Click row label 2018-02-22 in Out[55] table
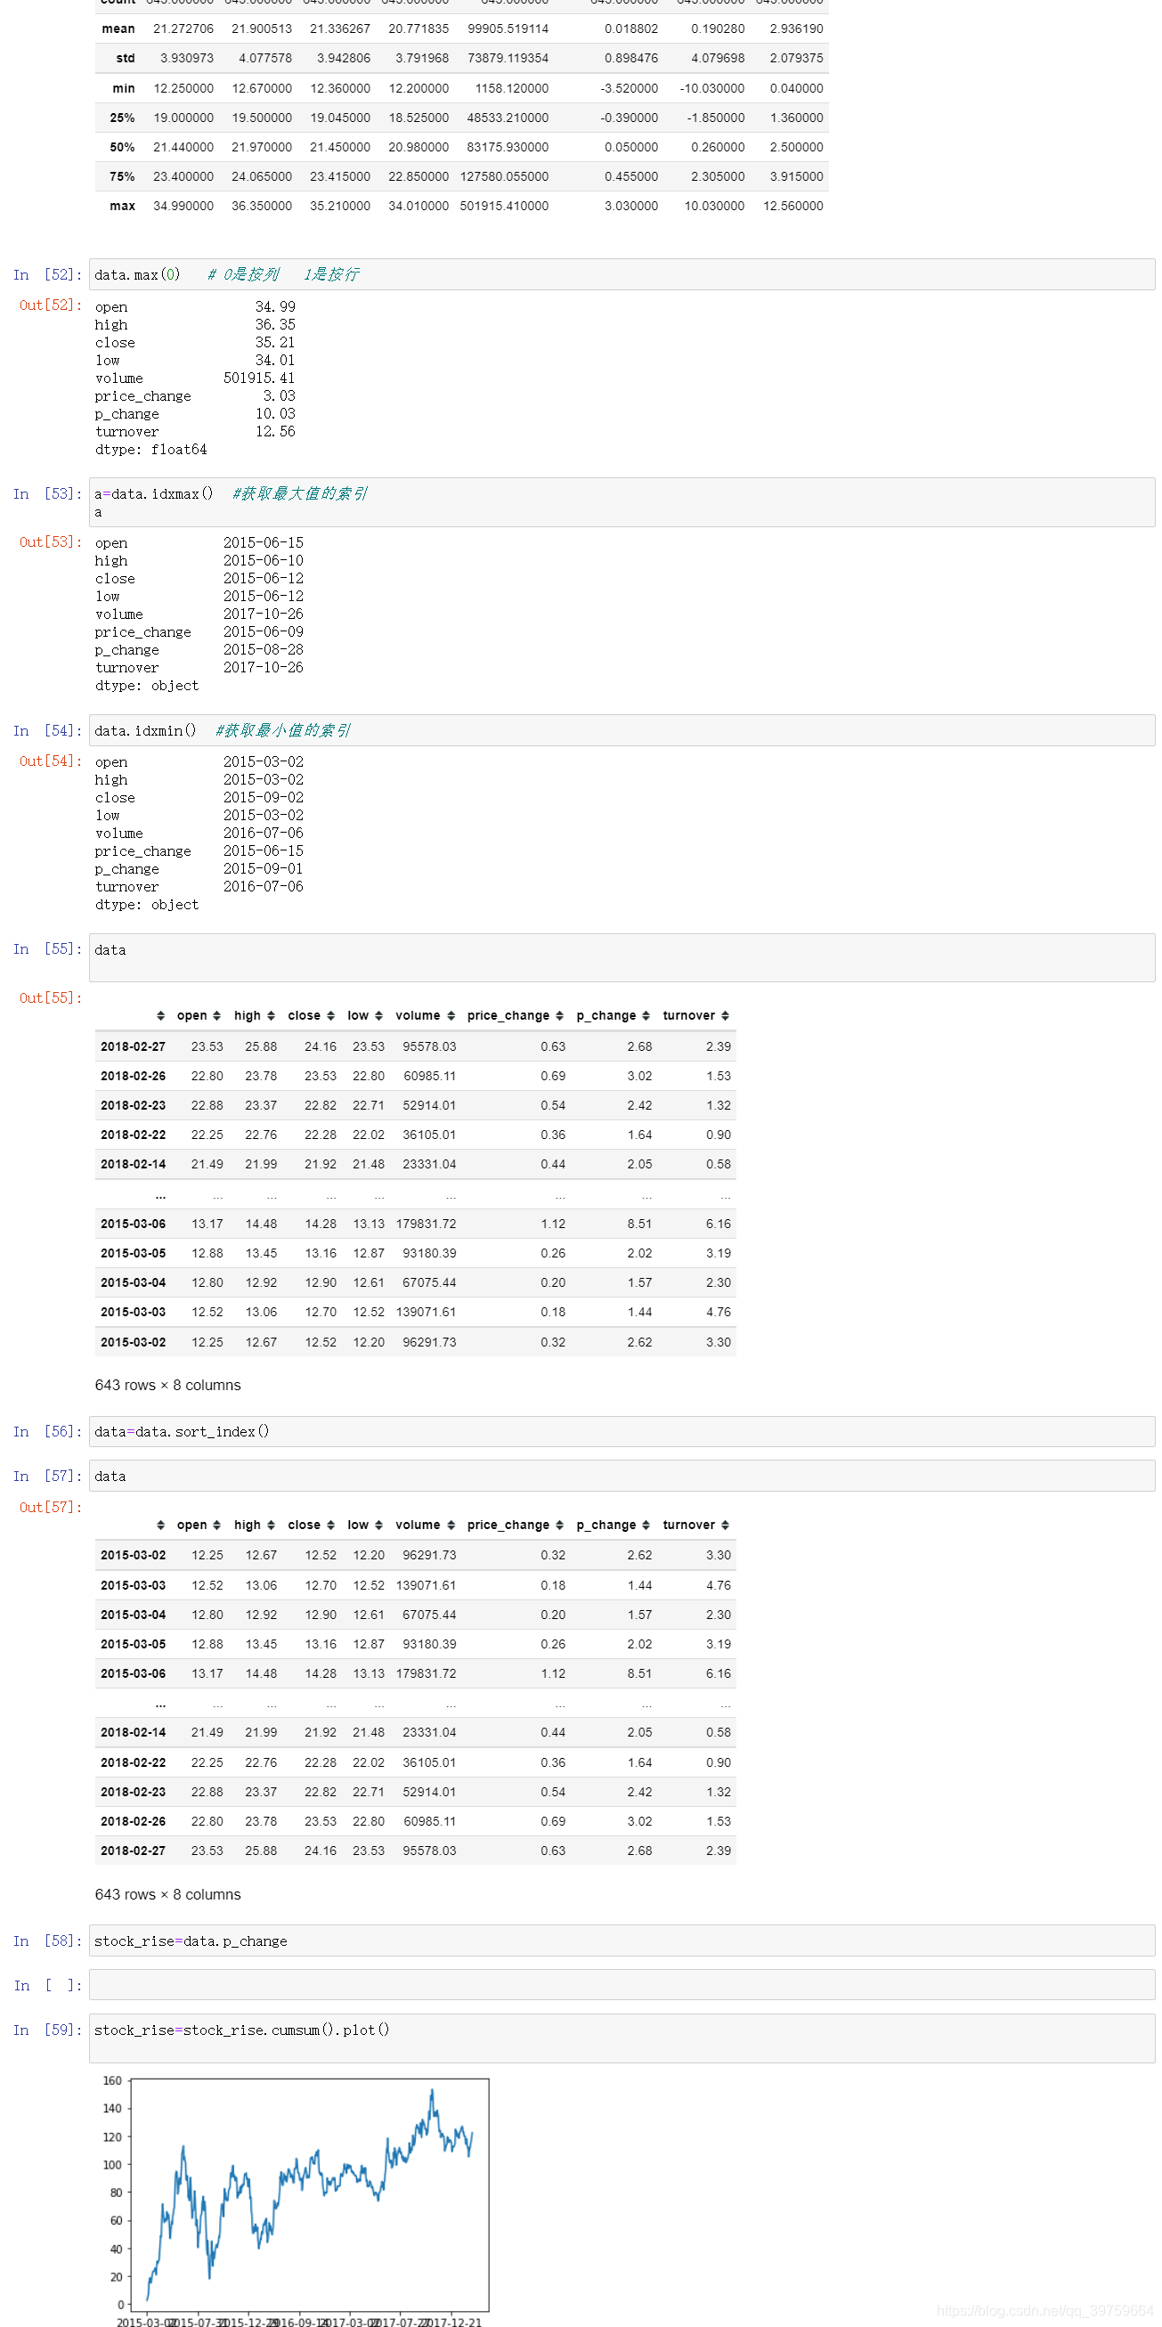 point(133,1135)
